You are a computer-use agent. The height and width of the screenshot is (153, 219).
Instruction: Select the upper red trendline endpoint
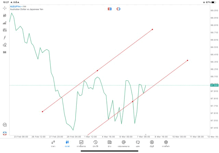[x=152, y=29]
